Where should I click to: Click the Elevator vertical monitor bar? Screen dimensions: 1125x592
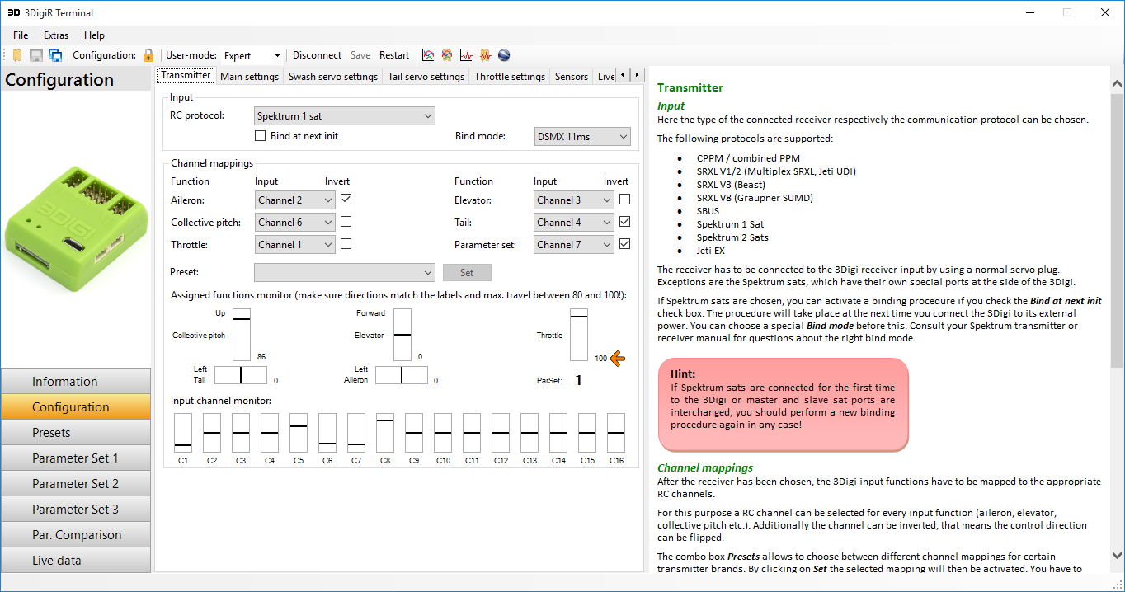pyautogui.click(x=402, y=335)
